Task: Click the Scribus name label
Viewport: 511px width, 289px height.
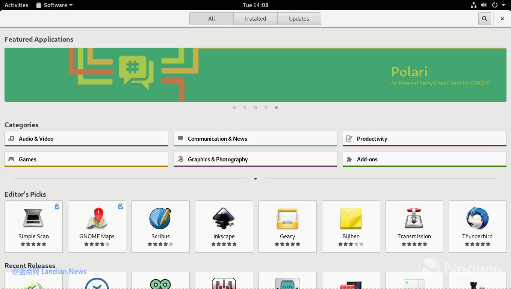Action: point(160,236)
